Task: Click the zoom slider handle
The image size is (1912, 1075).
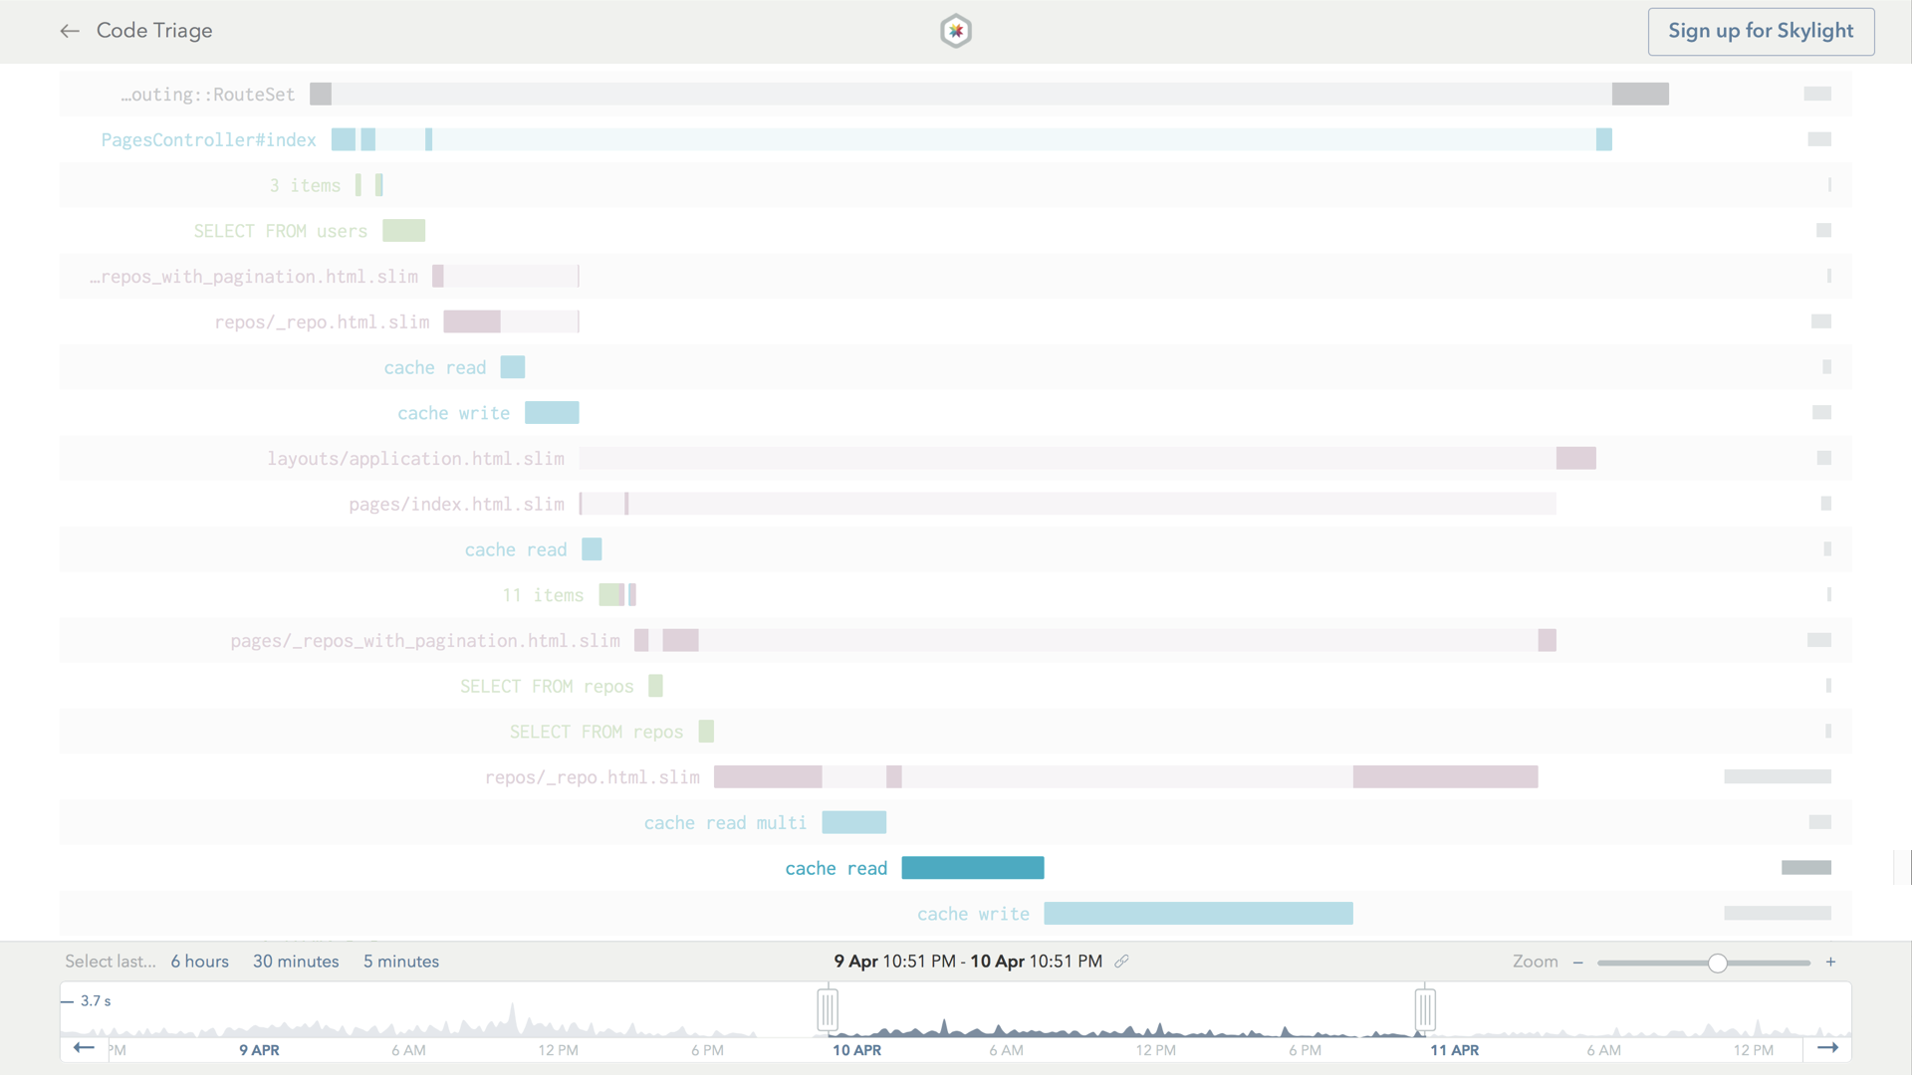Action: pyautogui.click(x=1716, y=963)
